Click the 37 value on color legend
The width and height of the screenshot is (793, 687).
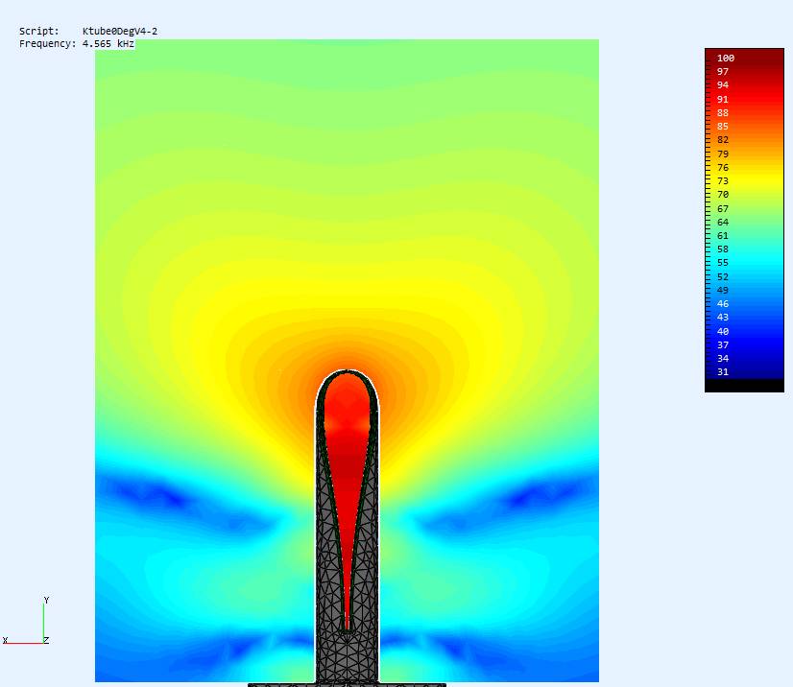point(723,344)
